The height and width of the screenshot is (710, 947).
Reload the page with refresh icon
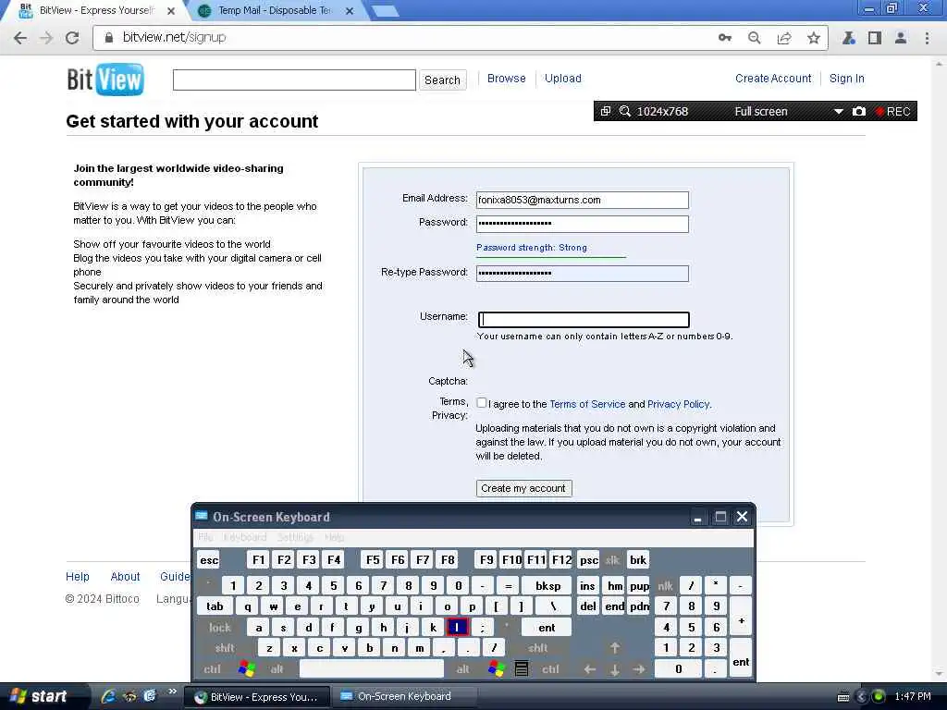tap(72, 37)
